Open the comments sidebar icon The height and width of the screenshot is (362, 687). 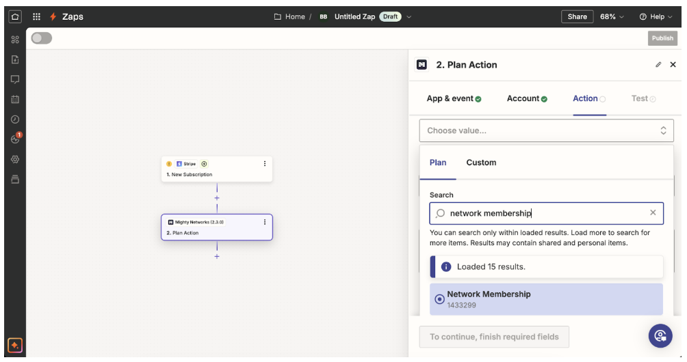point(15,79)
